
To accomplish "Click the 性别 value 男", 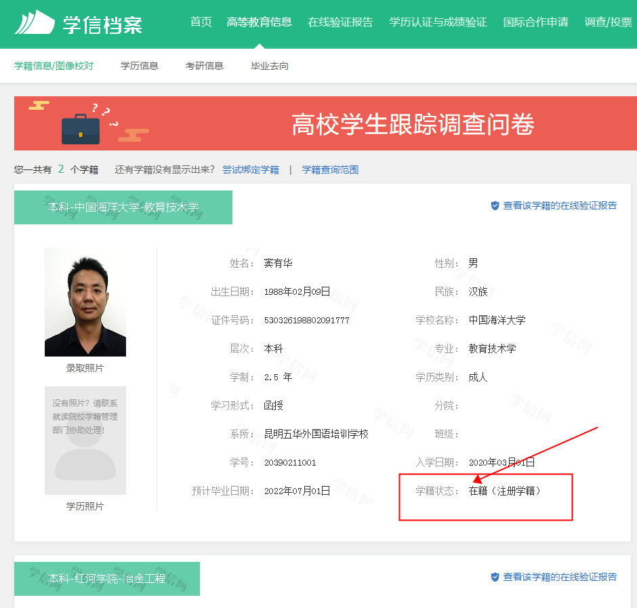I will point(473,264).
